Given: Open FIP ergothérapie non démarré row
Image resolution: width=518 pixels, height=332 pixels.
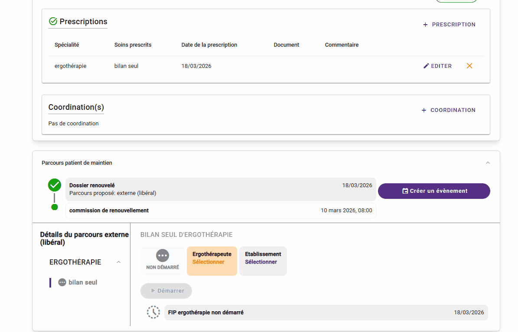Looking at the screenshot, I should [326, 313].
